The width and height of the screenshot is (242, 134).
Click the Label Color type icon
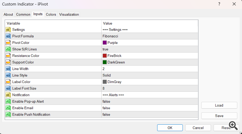tap(8, 82)
